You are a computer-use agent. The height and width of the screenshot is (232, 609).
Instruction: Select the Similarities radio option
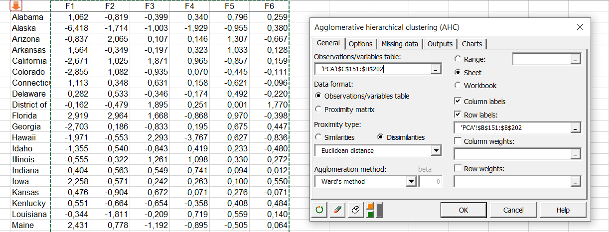(318, 137)
